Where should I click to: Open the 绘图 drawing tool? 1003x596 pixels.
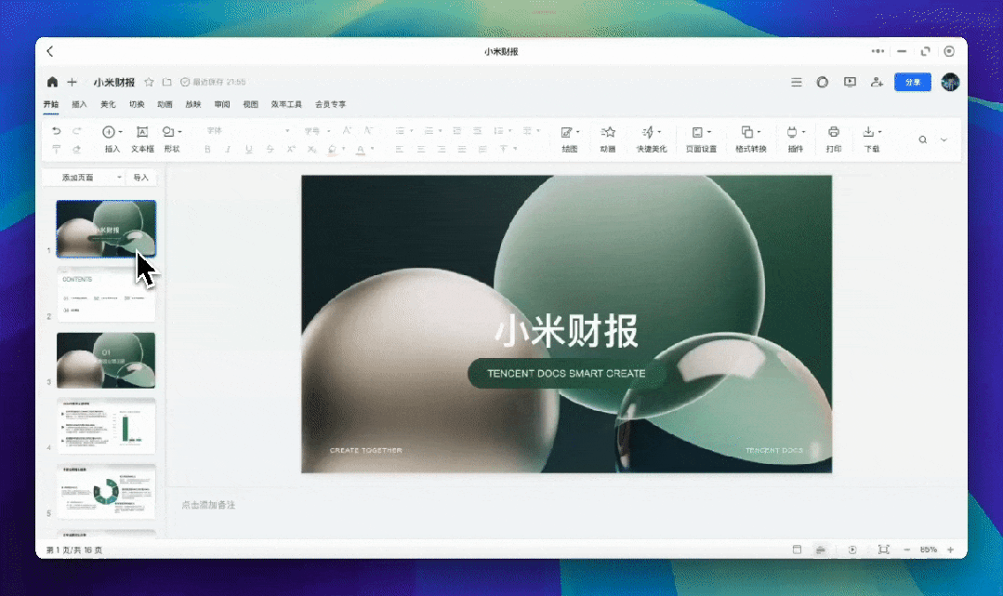[569, 139]
